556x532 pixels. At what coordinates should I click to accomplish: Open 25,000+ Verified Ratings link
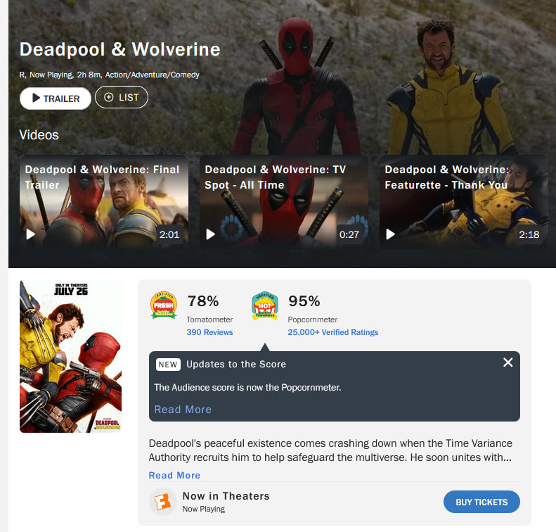click(333, 332)
